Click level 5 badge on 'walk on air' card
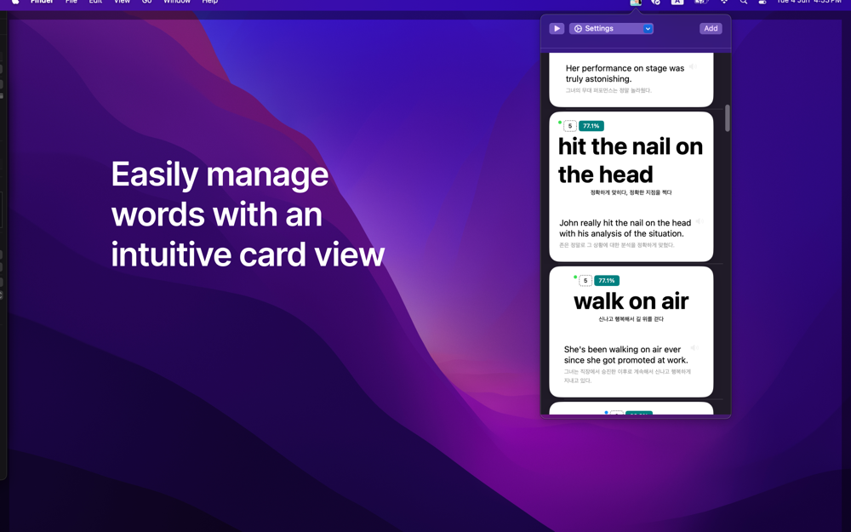 [585, 281]
